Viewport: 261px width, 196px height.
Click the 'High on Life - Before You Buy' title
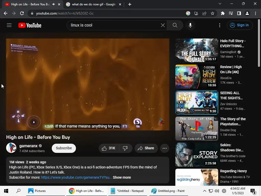click(x=38, y=137)
